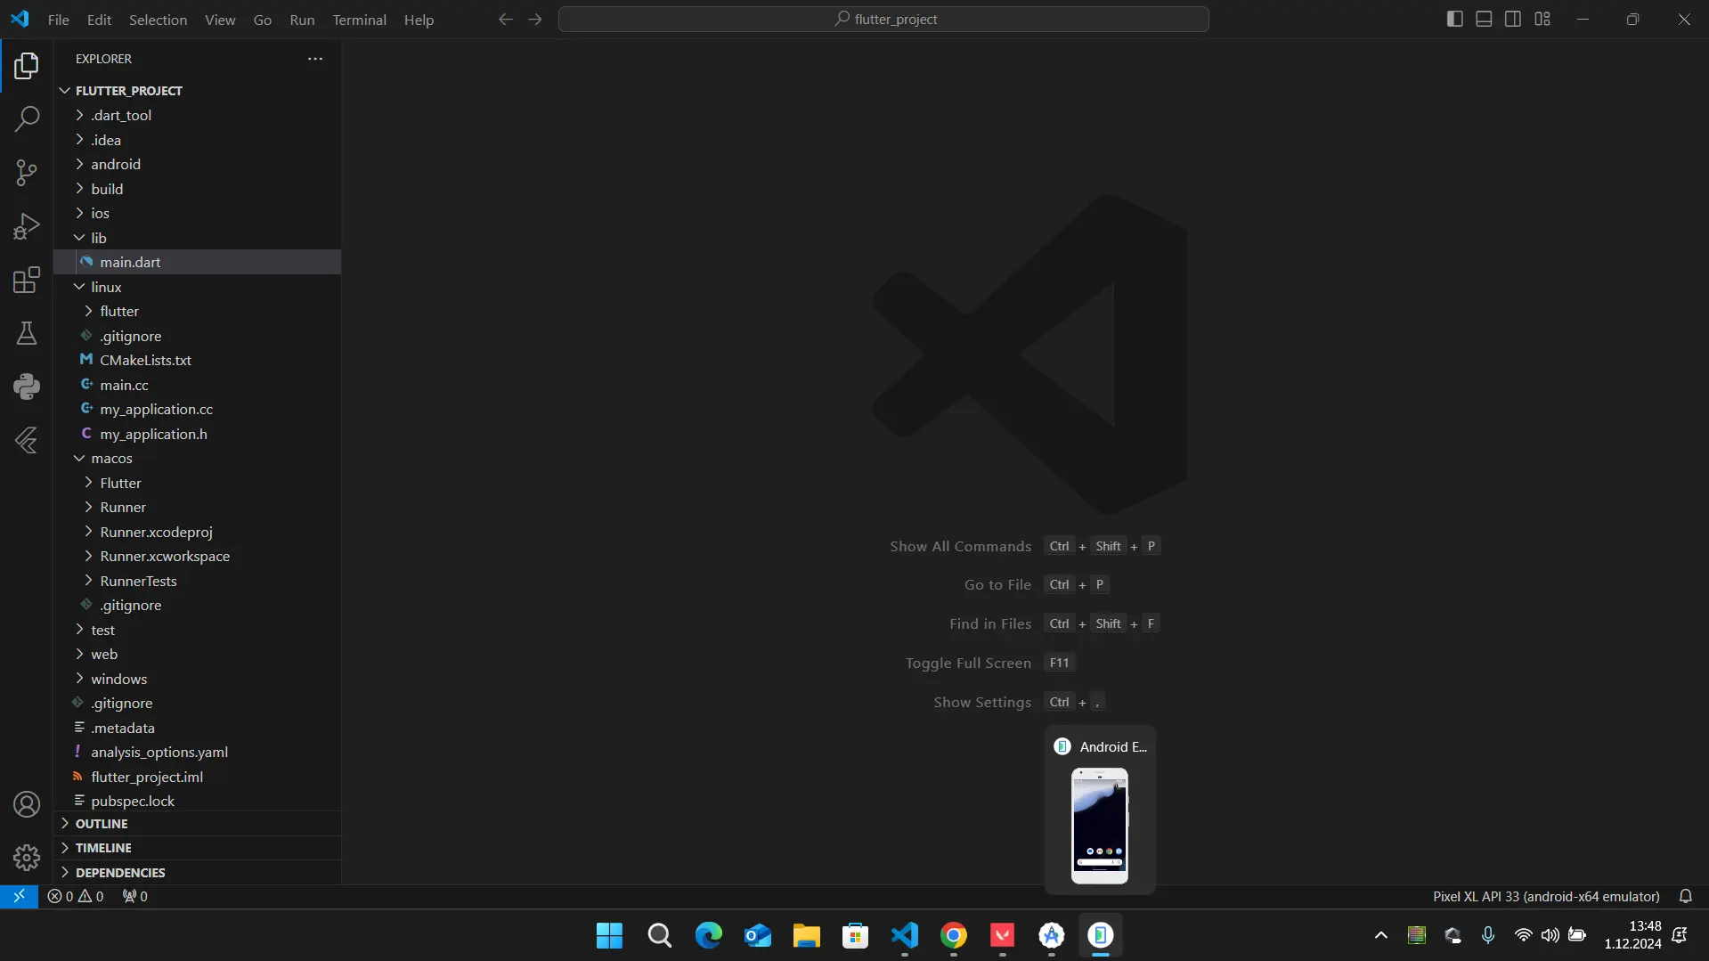The width and height of the screenshot is (1709, 961).
Task: Expand the test folder
Action: 198,631
